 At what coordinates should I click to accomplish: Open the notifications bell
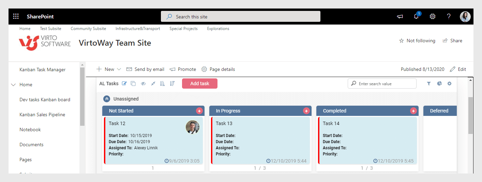(416, 16)
